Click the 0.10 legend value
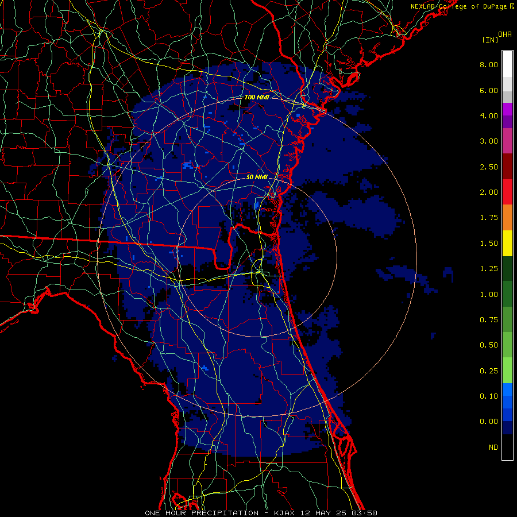The width and height of the screenshot is (517, 517). pyautogui.click(x=489, y=396)
